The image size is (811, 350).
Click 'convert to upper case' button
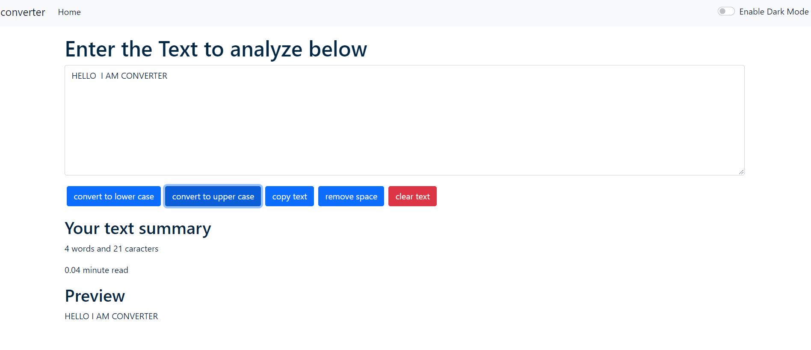(213, 196)
